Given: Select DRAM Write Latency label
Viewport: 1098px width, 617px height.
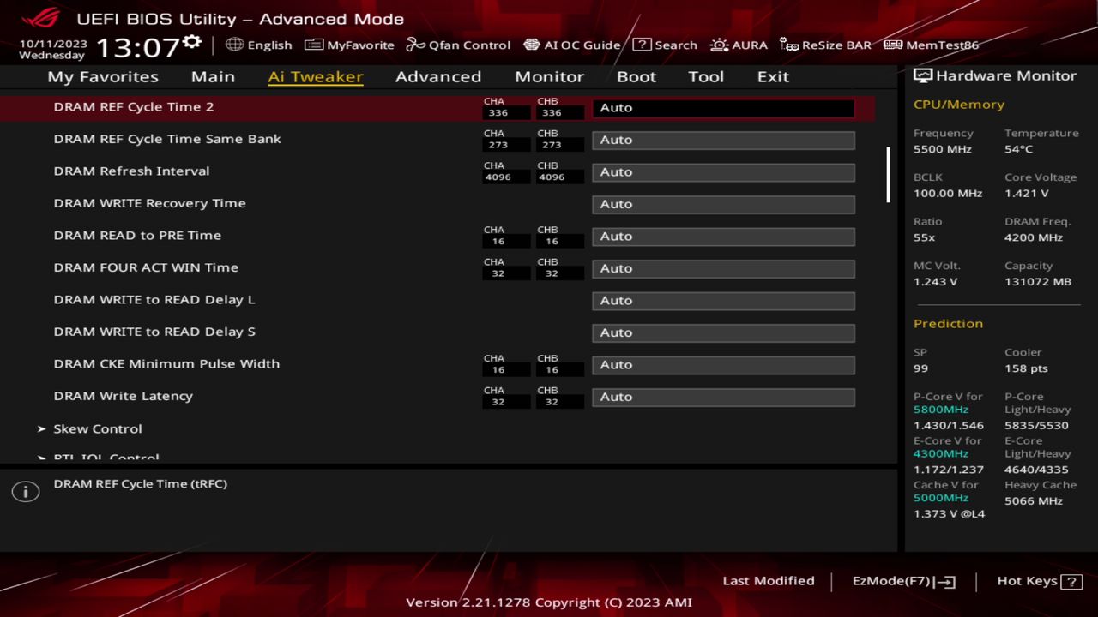Looking at the screenshot, I should pos(123,396).
